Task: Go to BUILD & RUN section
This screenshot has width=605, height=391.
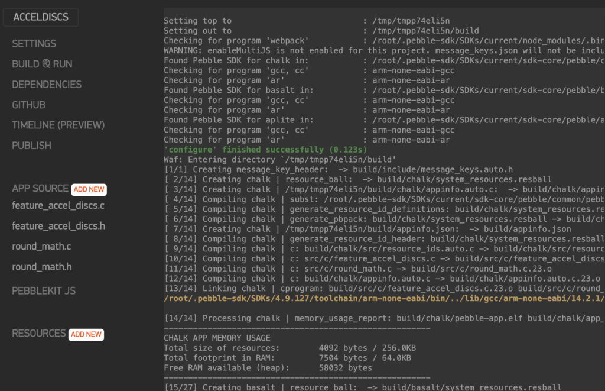Action: click(42, 64)
